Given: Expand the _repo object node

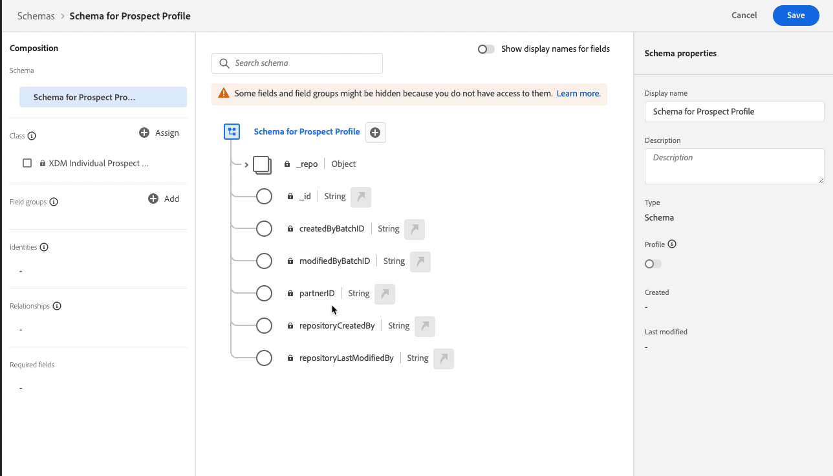Looking at the screenshot, I should (246, 164).
